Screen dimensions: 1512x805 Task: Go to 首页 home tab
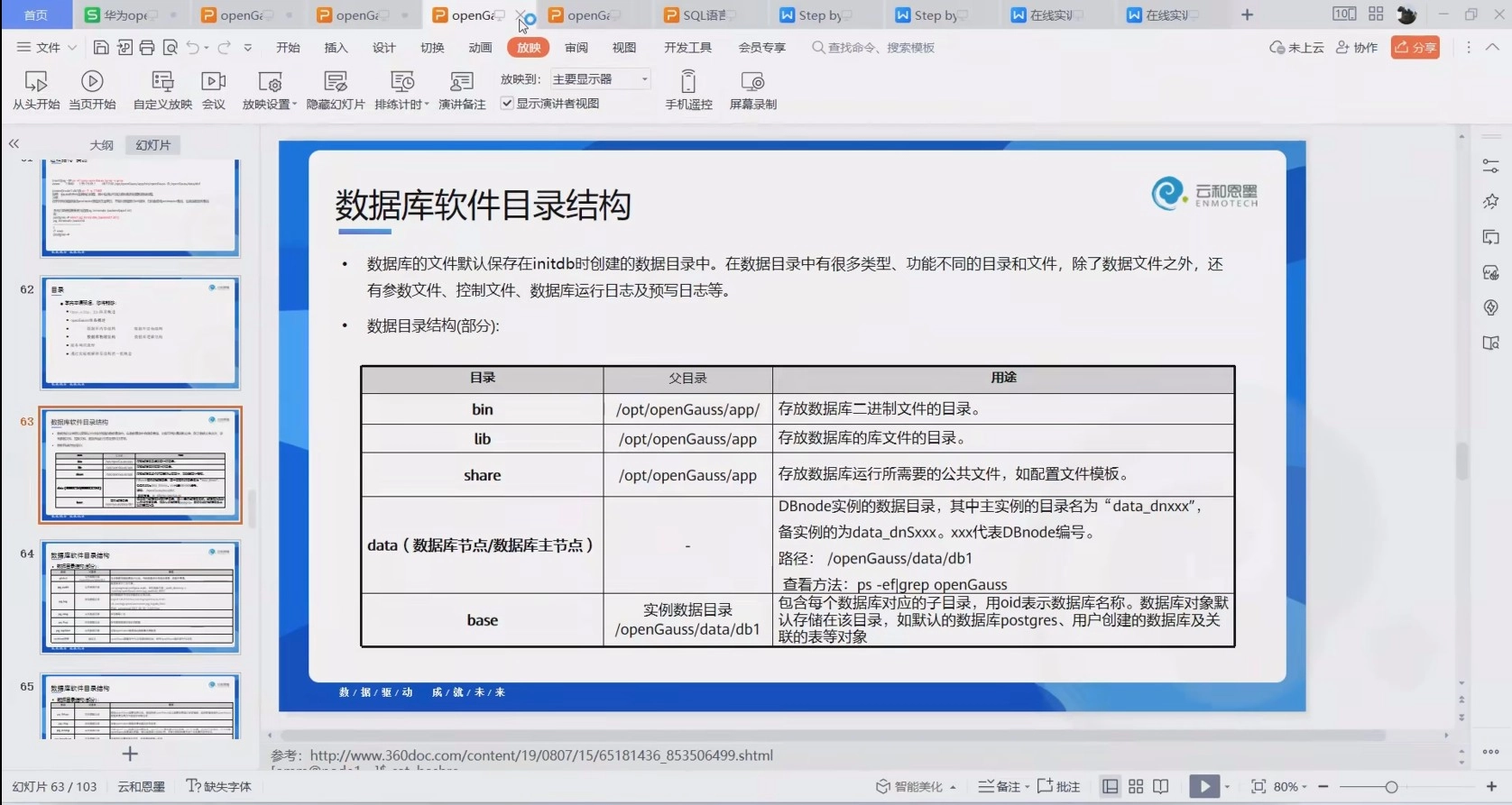point(36,15)
